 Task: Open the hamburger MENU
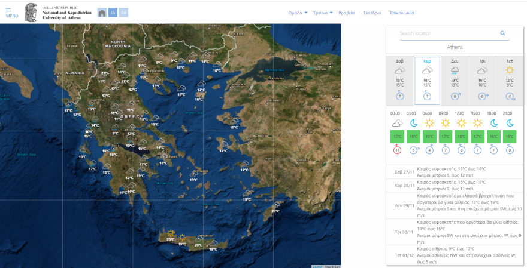(12, 13)
